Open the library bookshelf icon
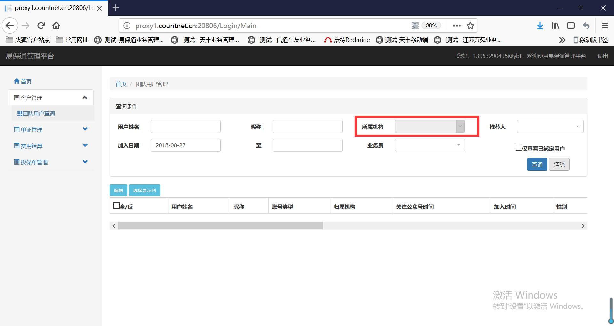This screenshot has width=614, height=326. (x=555, y=26)
